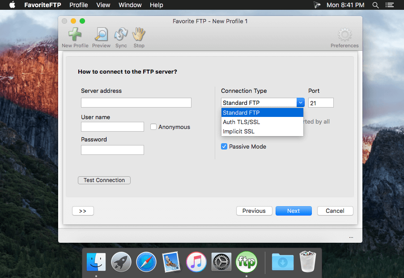Open the ftp app in Dock
This screenshot has width=404, height=278.
click(x=247, y=262)
